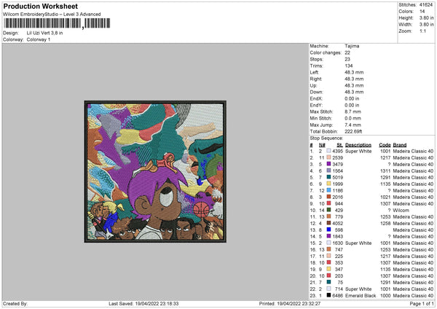Click the EndX value '0.00 in'
This screenshot has height=309, width=437.
click(352, 98)
